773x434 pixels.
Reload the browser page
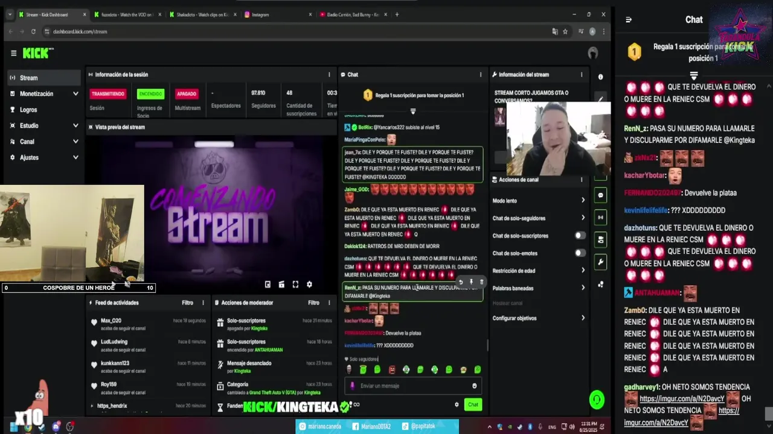pos(33,31)
